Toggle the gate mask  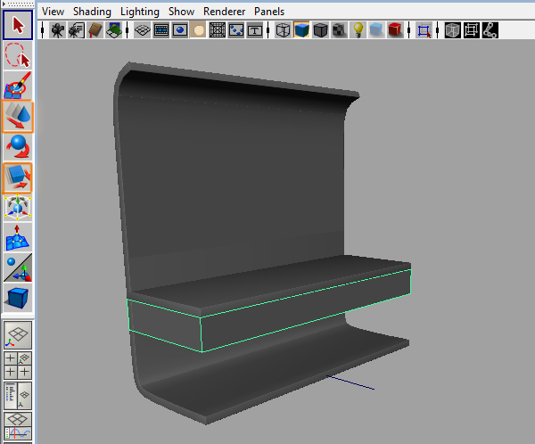(x=199, y=30)
